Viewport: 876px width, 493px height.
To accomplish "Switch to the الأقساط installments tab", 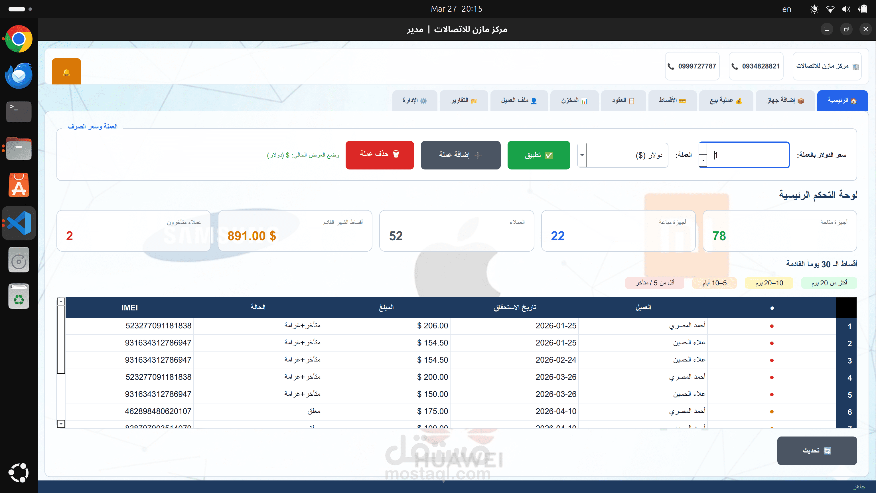I will (x=672, y=100).
